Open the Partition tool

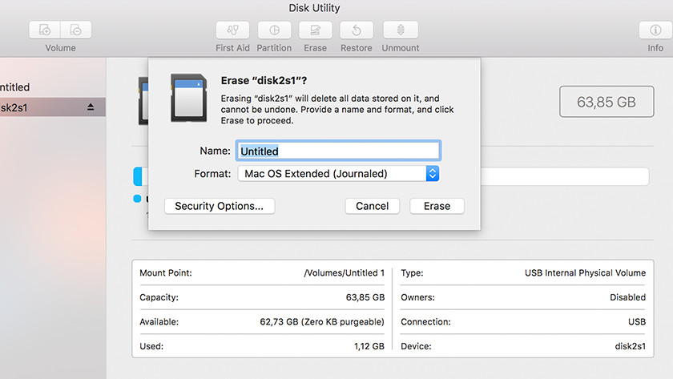point(274,30)
